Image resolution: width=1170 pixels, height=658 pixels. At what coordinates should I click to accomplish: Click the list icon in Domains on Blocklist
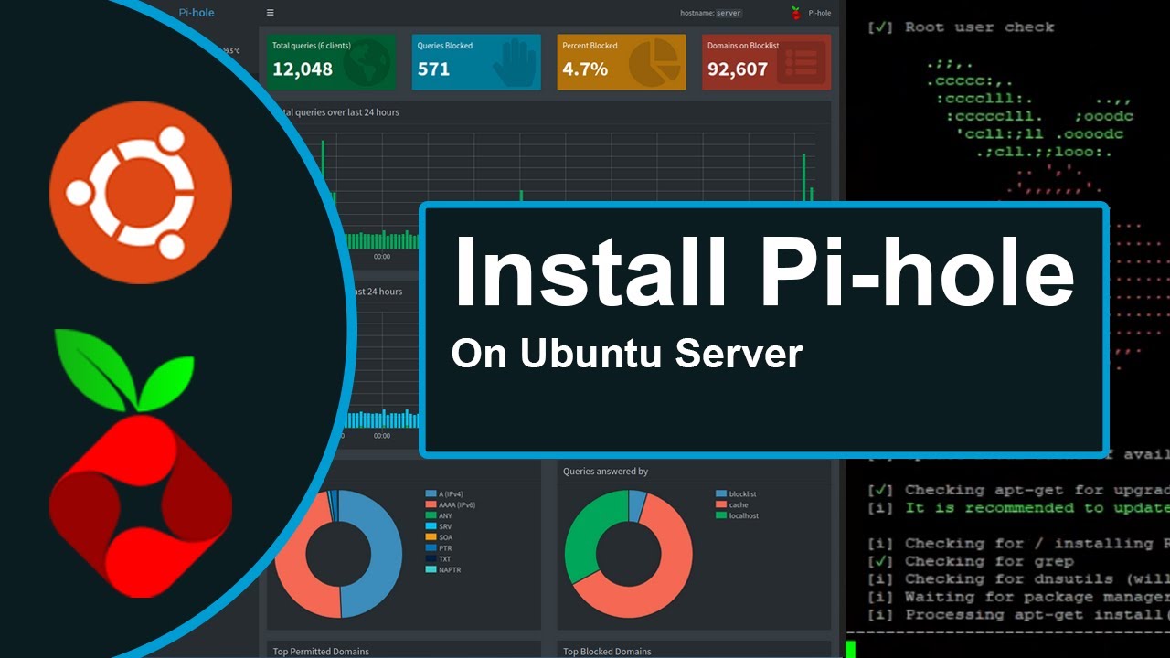(801, 63)
